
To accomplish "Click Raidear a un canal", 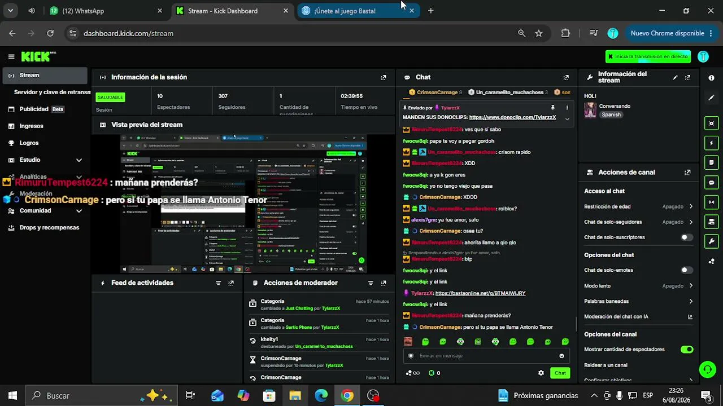I will coord(606,365).
